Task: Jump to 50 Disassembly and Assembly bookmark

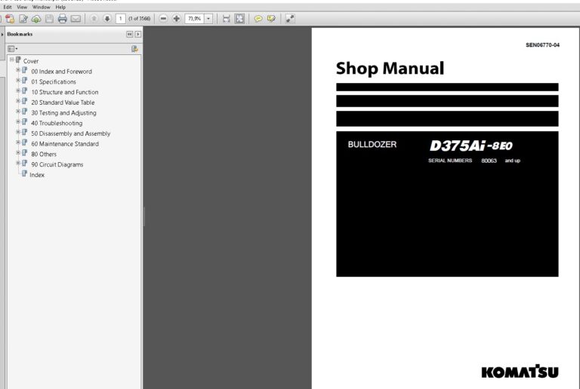Action: point(71,133)
